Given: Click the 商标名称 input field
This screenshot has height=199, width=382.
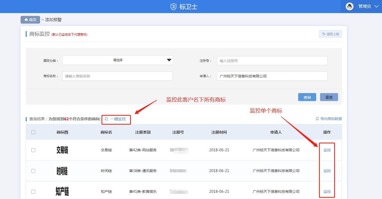Looking at the screenshot, I should [x=117, y=76].
